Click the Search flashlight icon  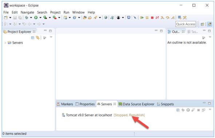click(x=95, y=17)
